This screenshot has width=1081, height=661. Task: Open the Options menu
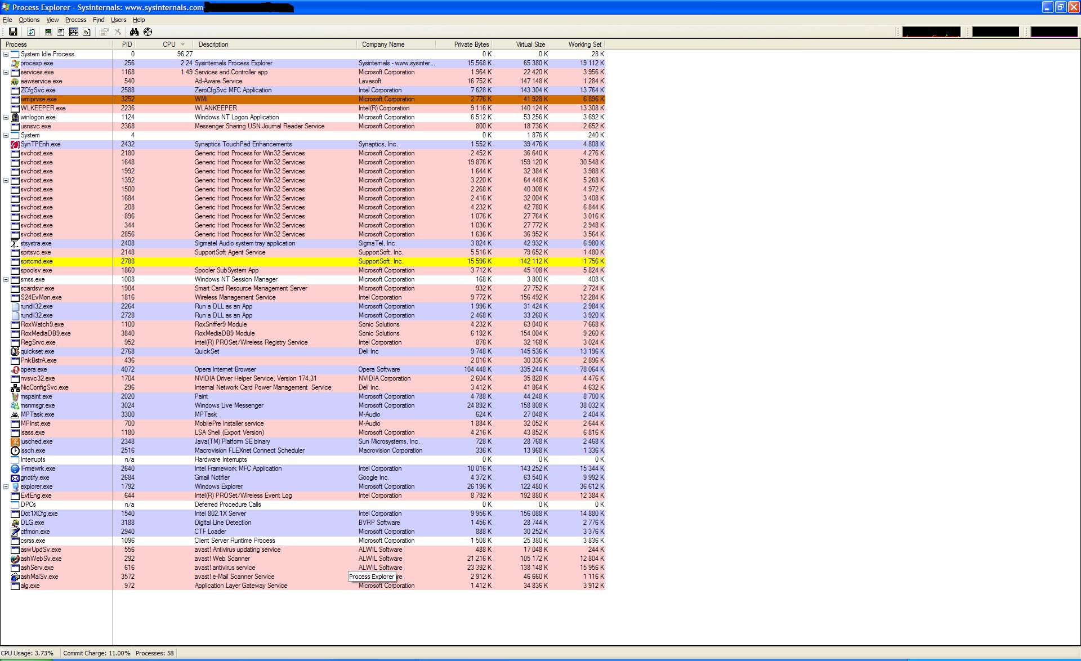[29, 20]
